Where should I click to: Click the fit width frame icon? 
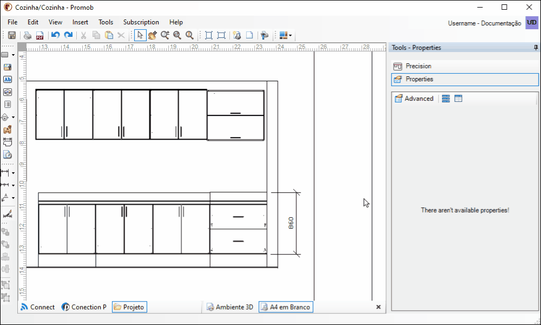click(x=221, y=35)
